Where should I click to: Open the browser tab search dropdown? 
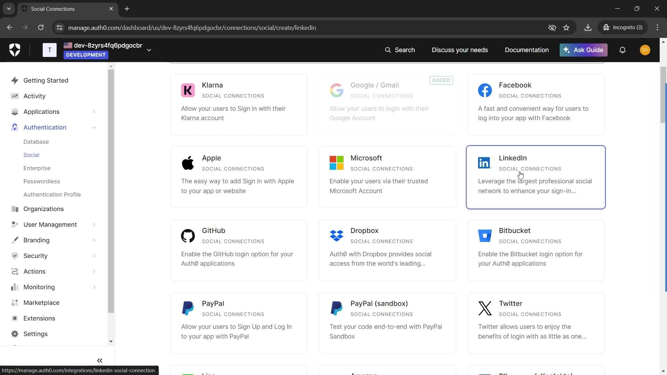[x=9, y=9]
